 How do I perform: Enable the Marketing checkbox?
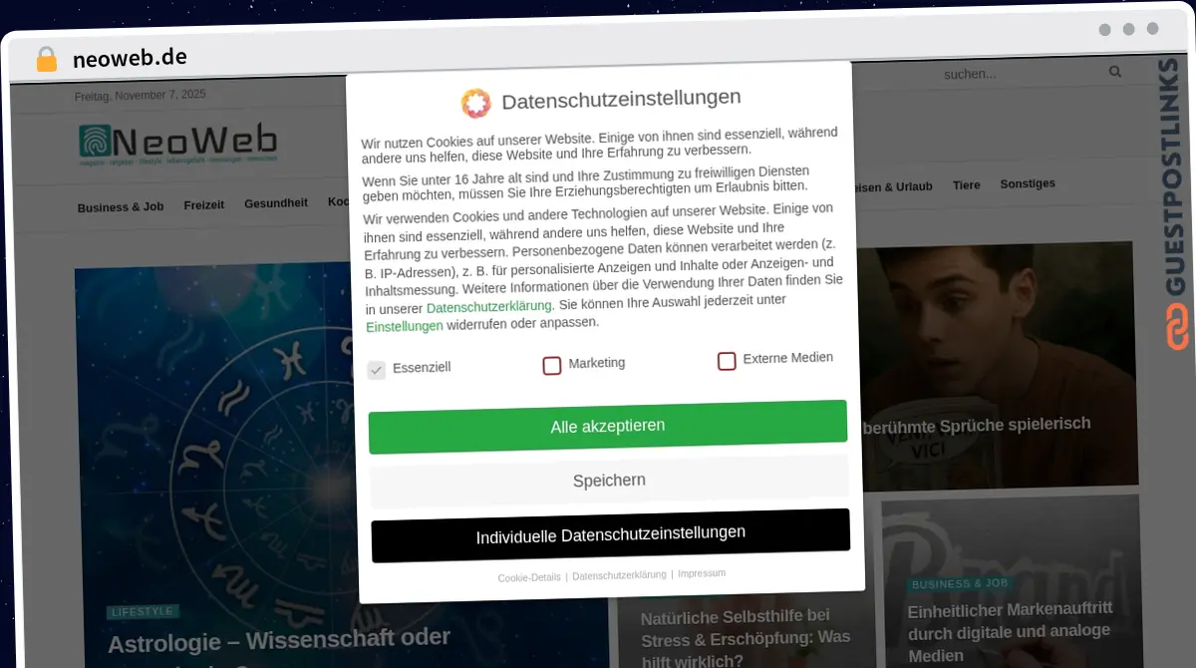click(552, 365)
